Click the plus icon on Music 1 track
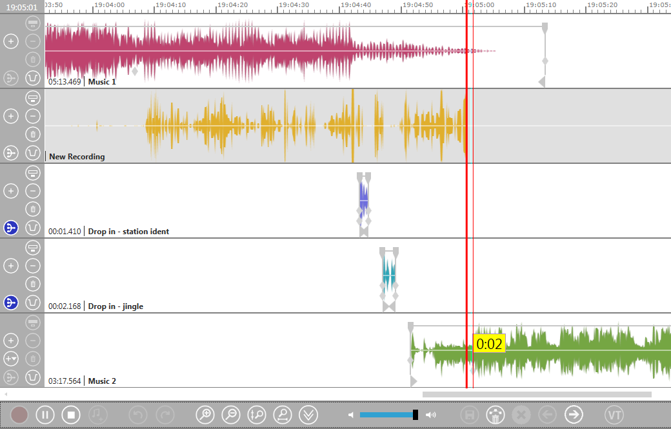Image resolution: width=671 pixels, height=429 pixels. 11,41
